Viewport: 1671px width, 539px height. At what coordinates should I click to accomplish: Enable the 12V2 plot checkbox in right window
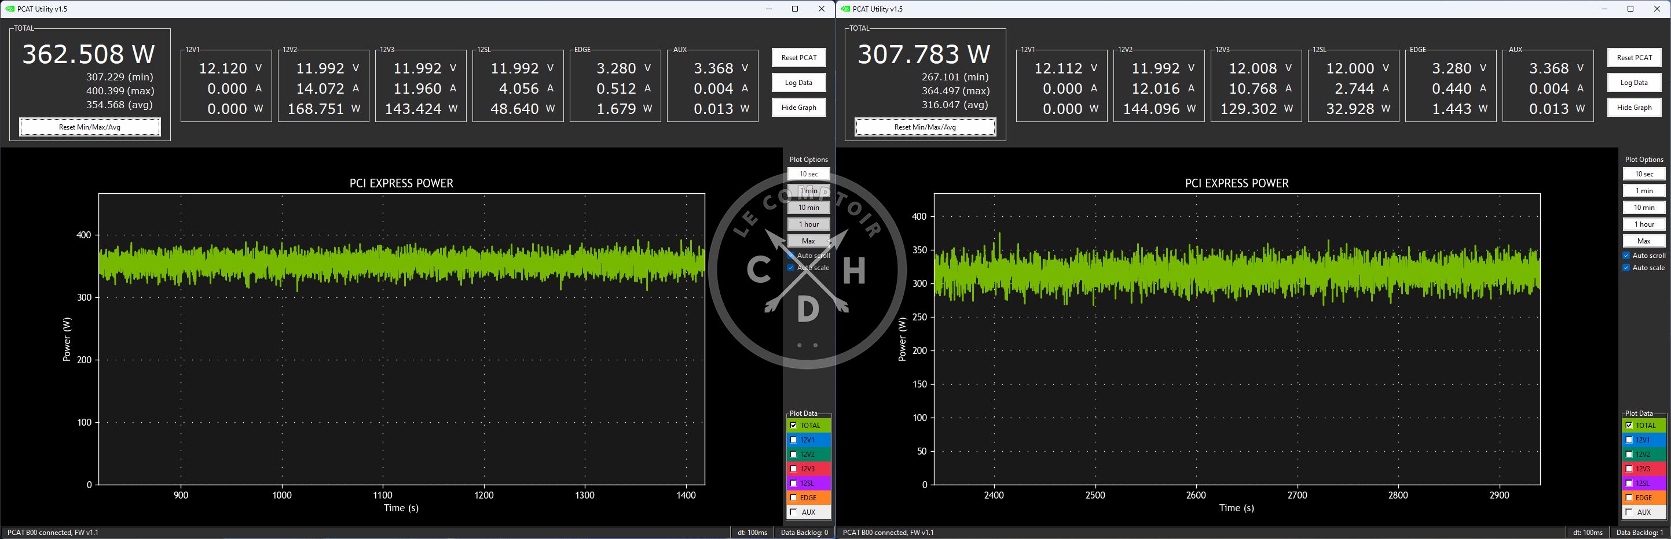click(1629, 454)
